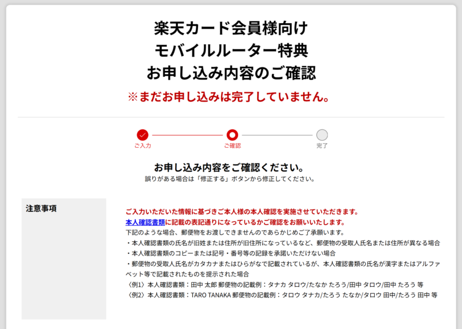The height and width of the screenshot is (329, 462).
Task: Click the current ご確認 step circle icon
Action: 232,135
